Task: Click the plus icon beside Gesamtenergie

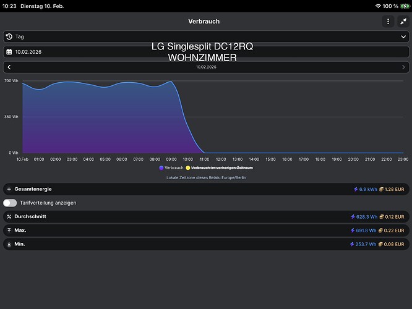Action: (9, 189)
